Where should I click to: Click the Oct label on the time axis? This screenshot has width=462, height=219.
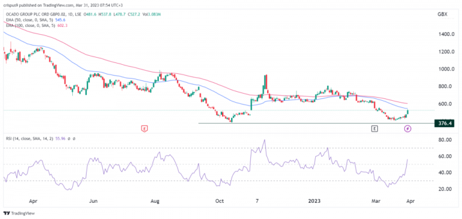pos(220,202)
